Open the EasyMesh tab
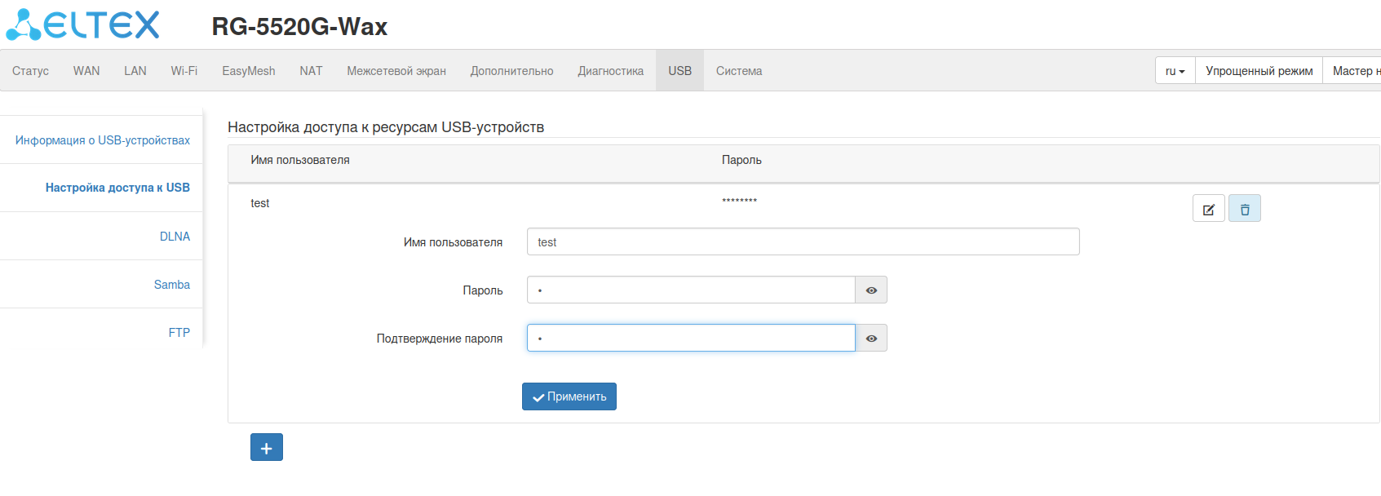The width and height of the screenshot is (1381, 496). (x=249, y=71)
